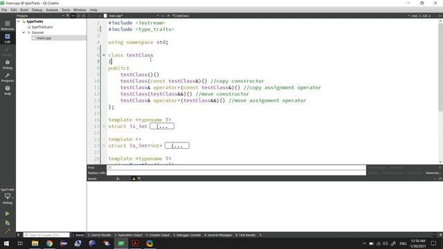
Task: Fold the testClass class definition
Action: 104,55
